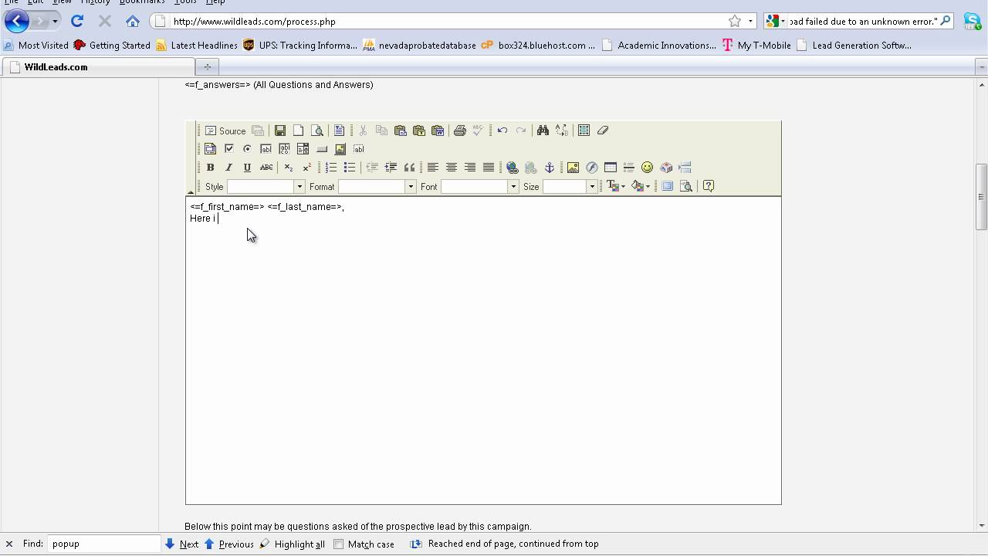Toggle Bold formatting
The height and width of the screenshot is (556, 988).
[210, 168]
